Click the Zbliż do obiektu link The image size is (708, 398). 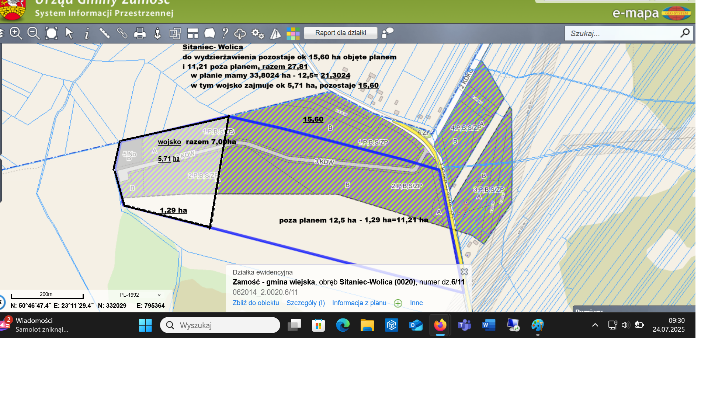click(x=256, y=303)
